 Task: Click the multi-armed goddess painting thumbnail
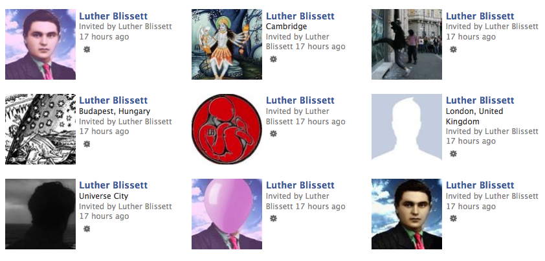point(227,44)
